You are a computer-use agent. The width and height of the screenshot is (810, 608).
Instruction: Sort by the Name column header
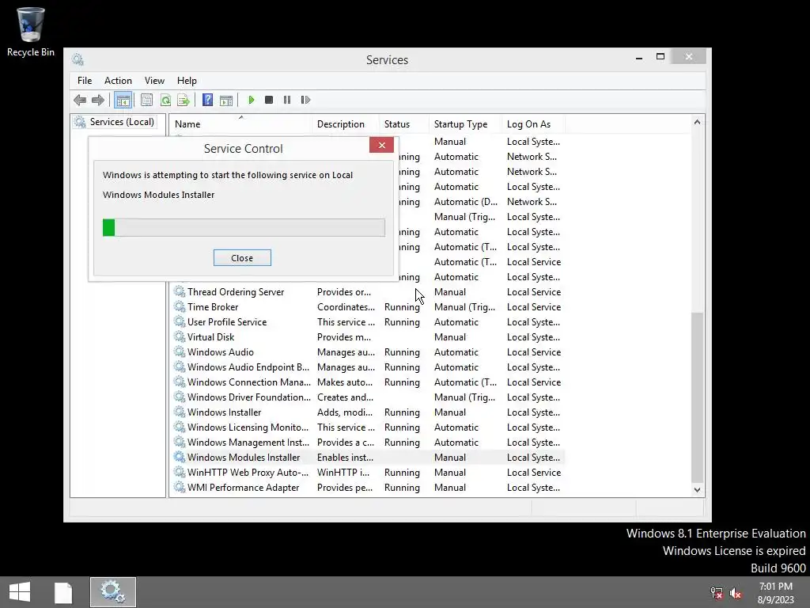(240, 124)
